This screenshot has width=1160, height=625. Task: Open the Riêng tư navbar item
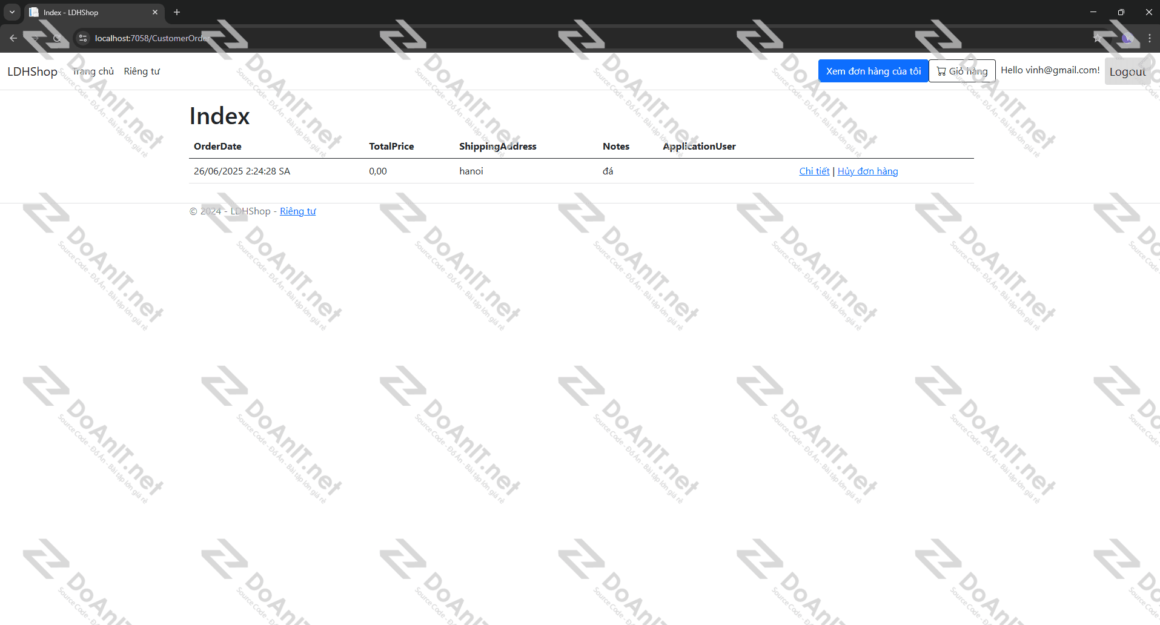(x=142, y=71)
